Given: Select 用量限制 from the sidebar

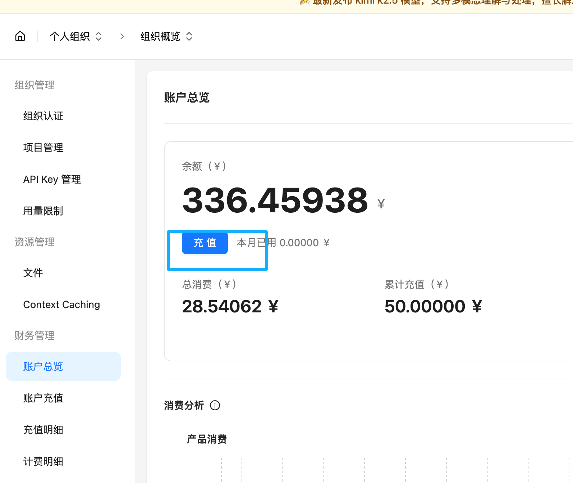Looking at the screenshot, I should (x=43, y=211).
